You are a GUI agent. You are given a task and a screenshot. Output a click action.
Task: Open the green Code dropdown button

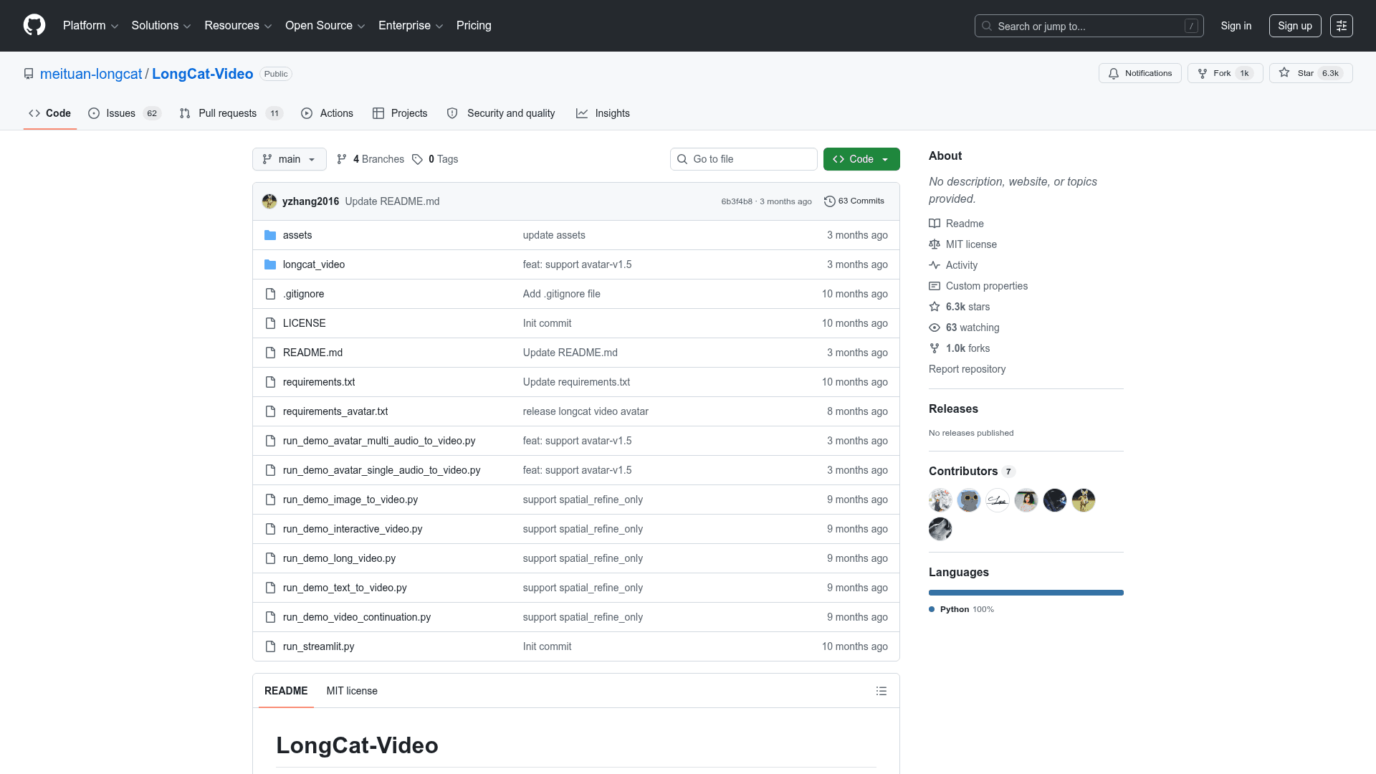[861, 159]
